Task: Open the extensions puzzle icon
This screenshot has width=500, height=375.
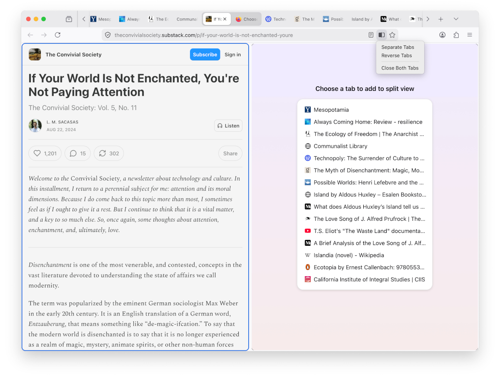Action: coord(456,35)
